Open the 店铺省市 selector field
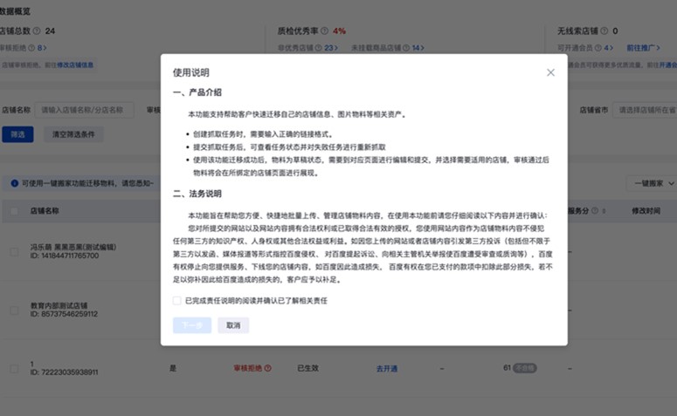 (643, 110)
